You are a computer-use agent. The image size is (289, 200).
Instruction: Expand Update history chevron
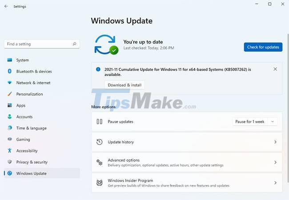coord(275,142)
